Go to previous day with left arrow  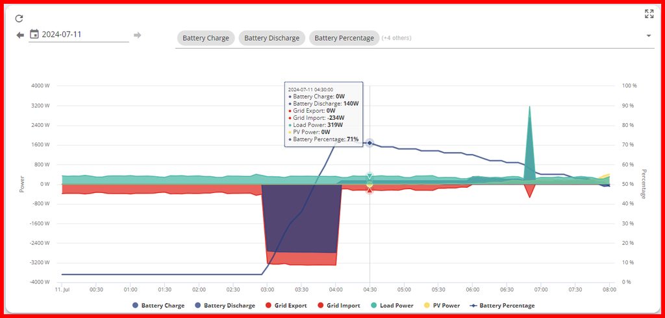coord(20,35)
